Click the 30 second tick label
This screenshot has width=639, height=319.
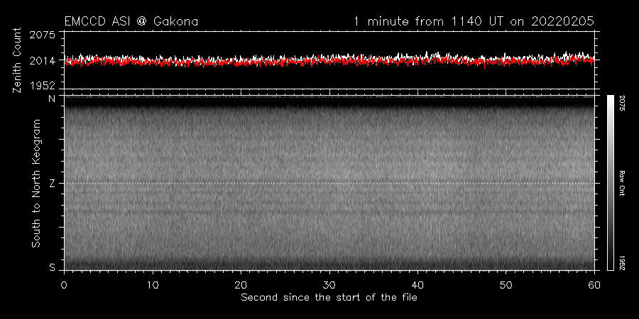pyautogui.click(x=329, y=284)
